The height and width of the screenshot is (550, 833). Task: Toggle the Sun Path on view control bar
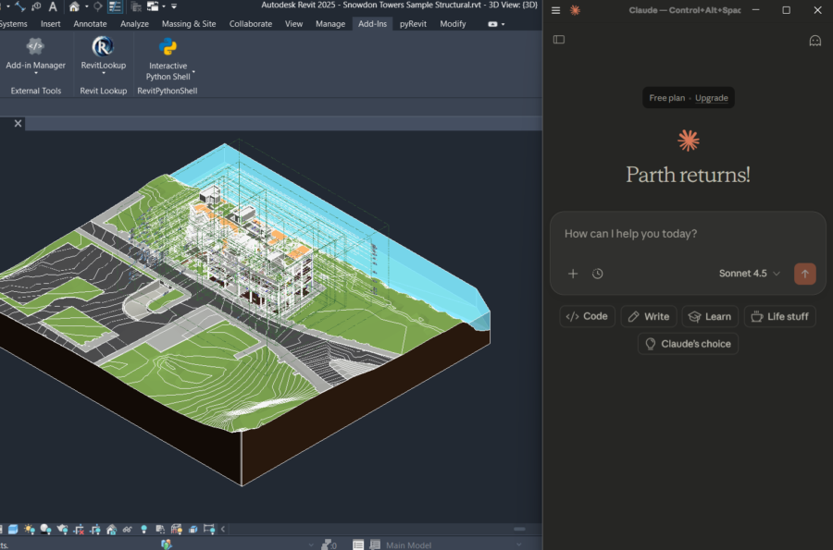(30, 529)
